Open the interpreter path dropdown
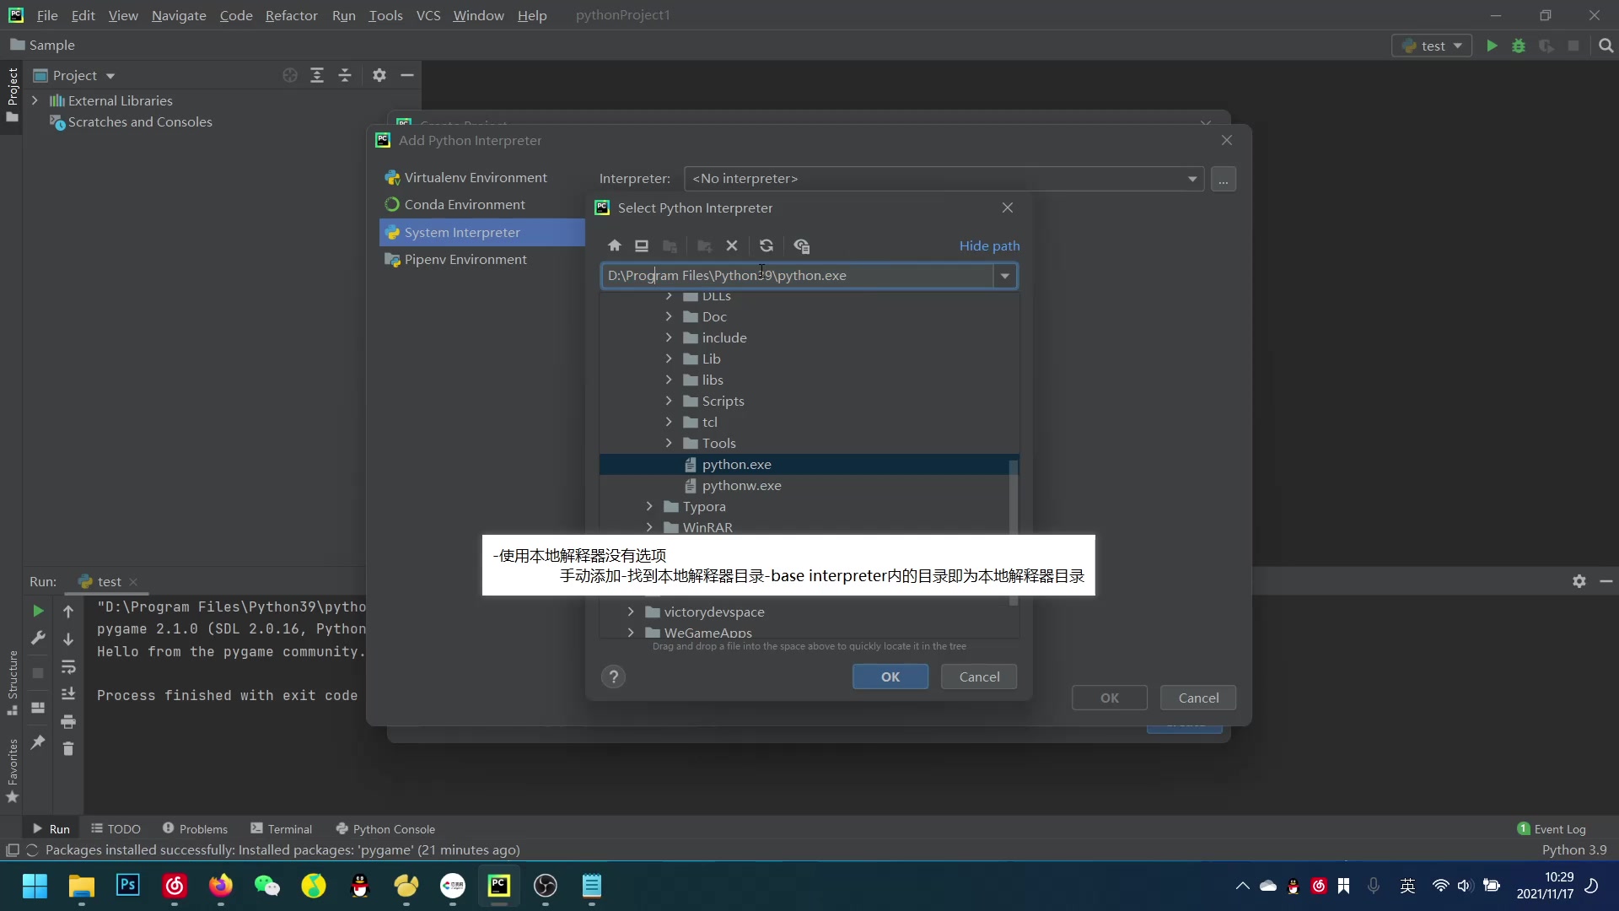The image size is (1619, 911). coord(1005,275)
